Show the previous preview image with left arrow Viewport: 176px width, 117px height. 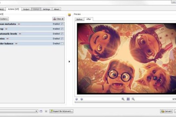(x=77, y=99)
